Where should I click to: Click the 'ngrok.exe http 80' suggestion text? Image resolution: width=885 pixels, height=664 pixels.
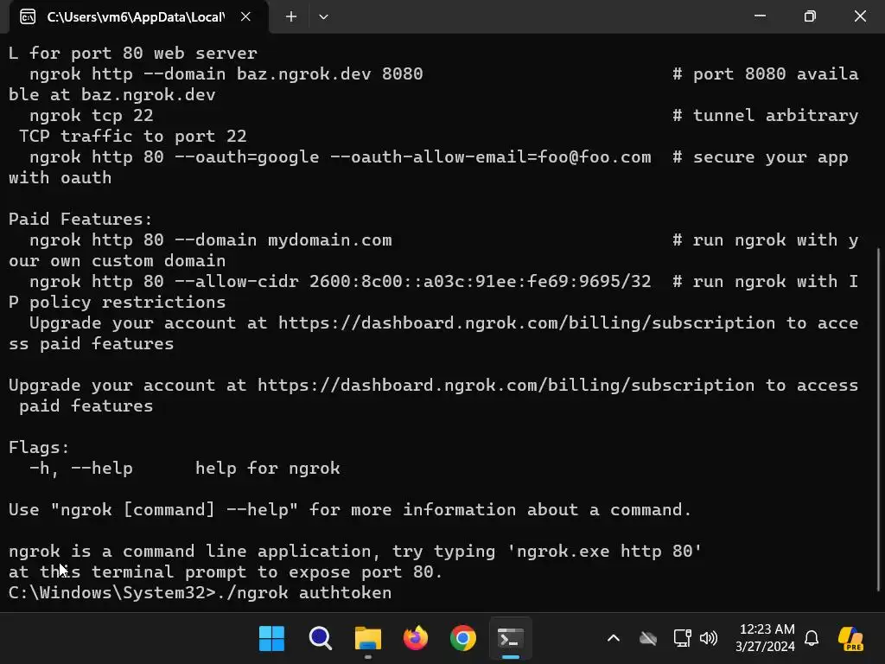click(x=604, y=551)
